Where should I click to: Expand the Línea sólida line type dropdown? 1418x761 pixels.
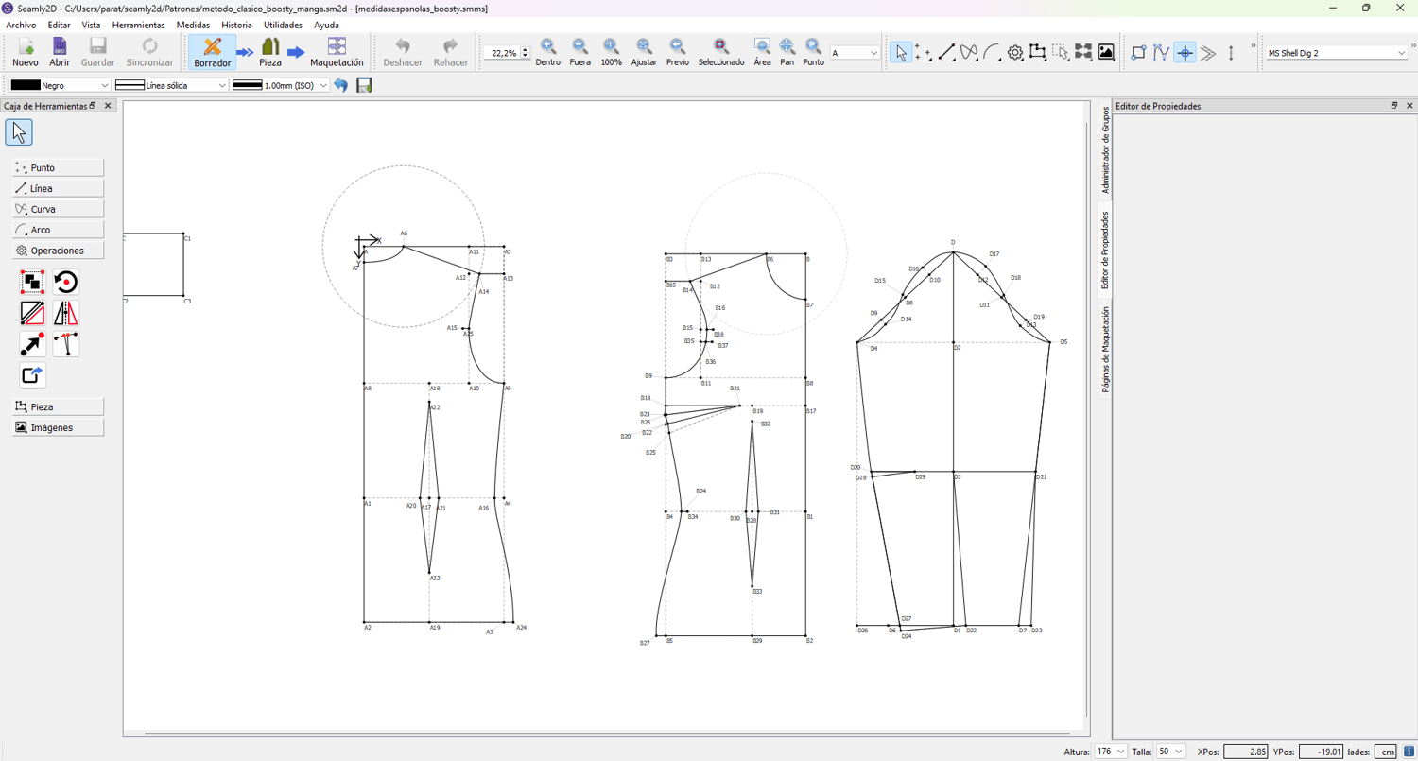click(170, 85)
